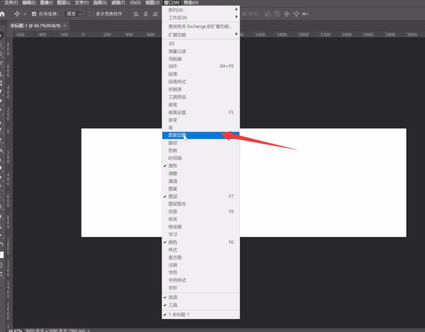Viewport: 425px width, 332px height.
Task: Choose 测量记录 in the menu
Action: click(200, 51)
